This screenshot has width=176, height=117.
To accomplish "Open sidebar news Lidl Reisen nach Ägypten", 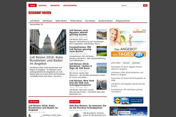I will tap(128, 85).
